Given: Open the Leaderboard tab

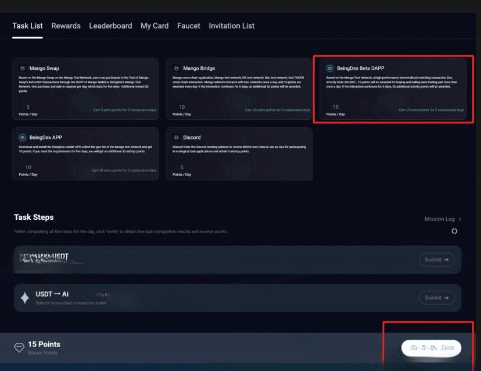Looking at the screenshot, I should [110, 26].
